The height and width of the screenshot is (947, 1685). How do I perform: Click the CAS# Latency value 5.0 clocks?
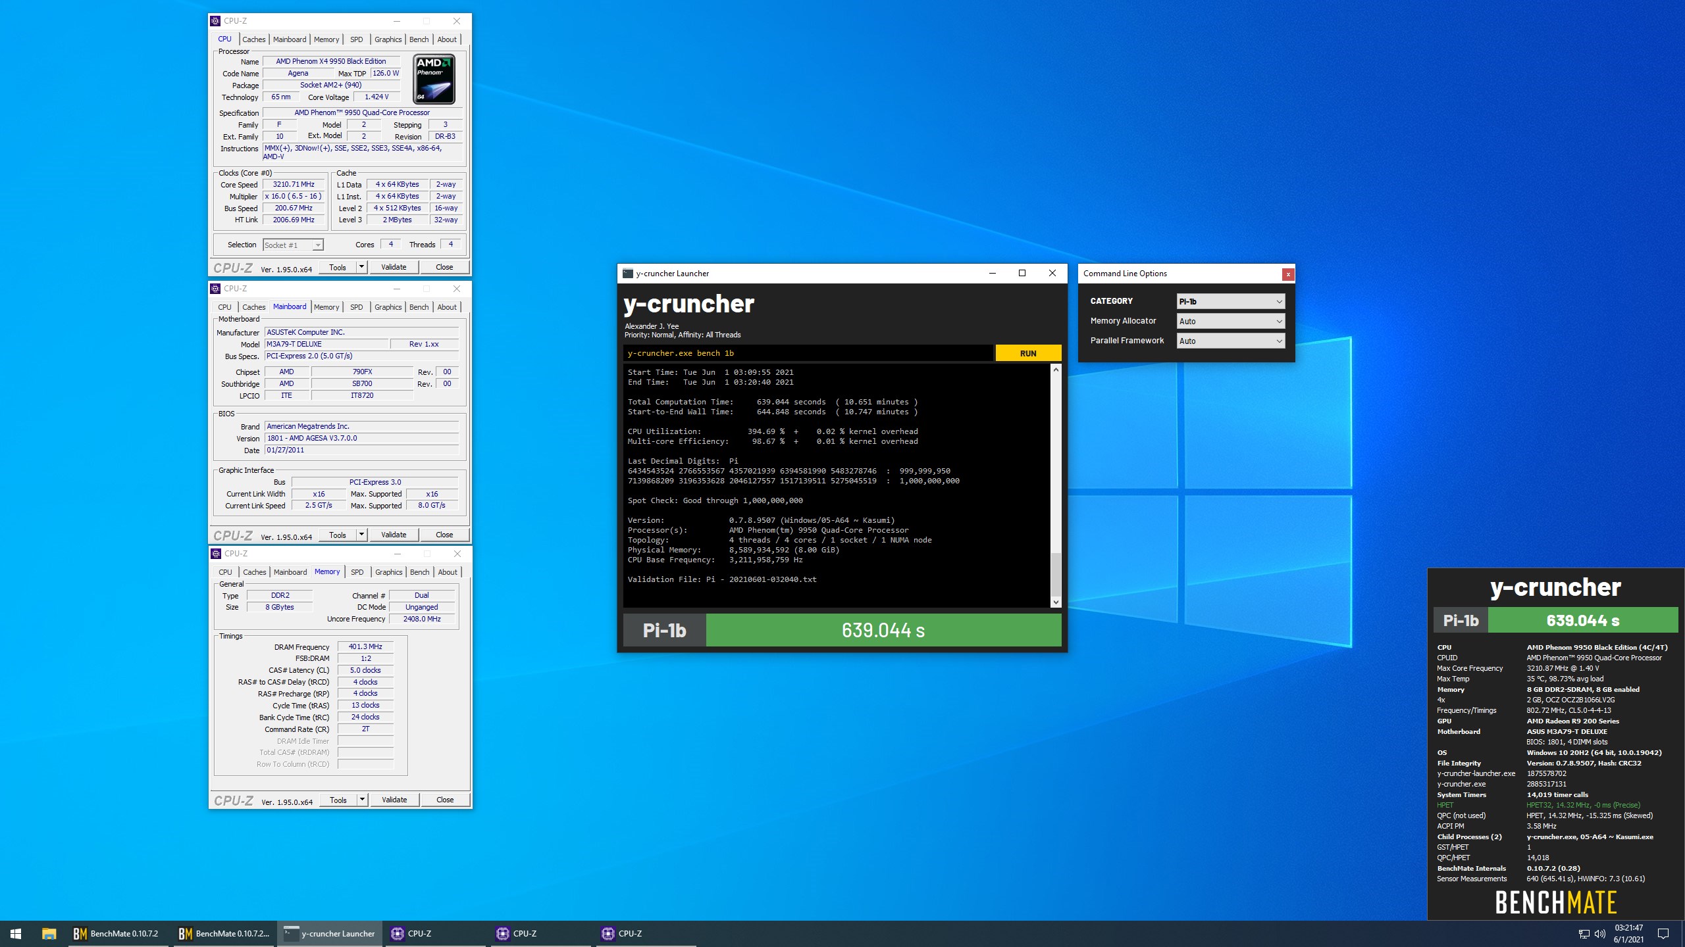(365, 670)
